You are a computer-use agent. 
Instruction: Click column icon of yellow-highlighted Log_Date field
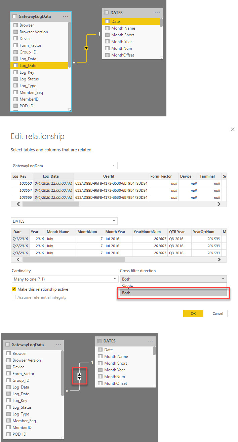point(15,66)
